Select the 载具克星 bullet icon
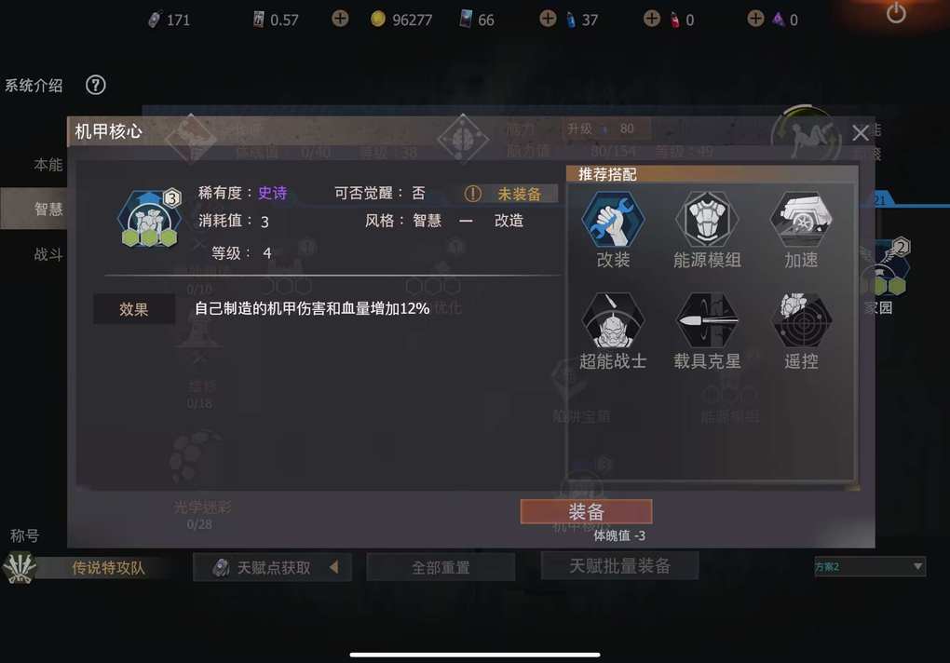This screenshot has width=950, height=663. pos(706,321)
